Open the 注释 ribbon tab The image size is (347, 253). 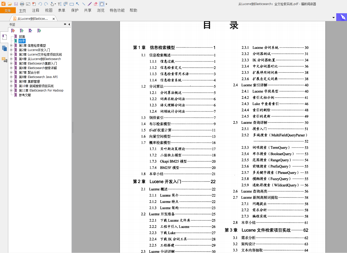[x=36, y=10]
